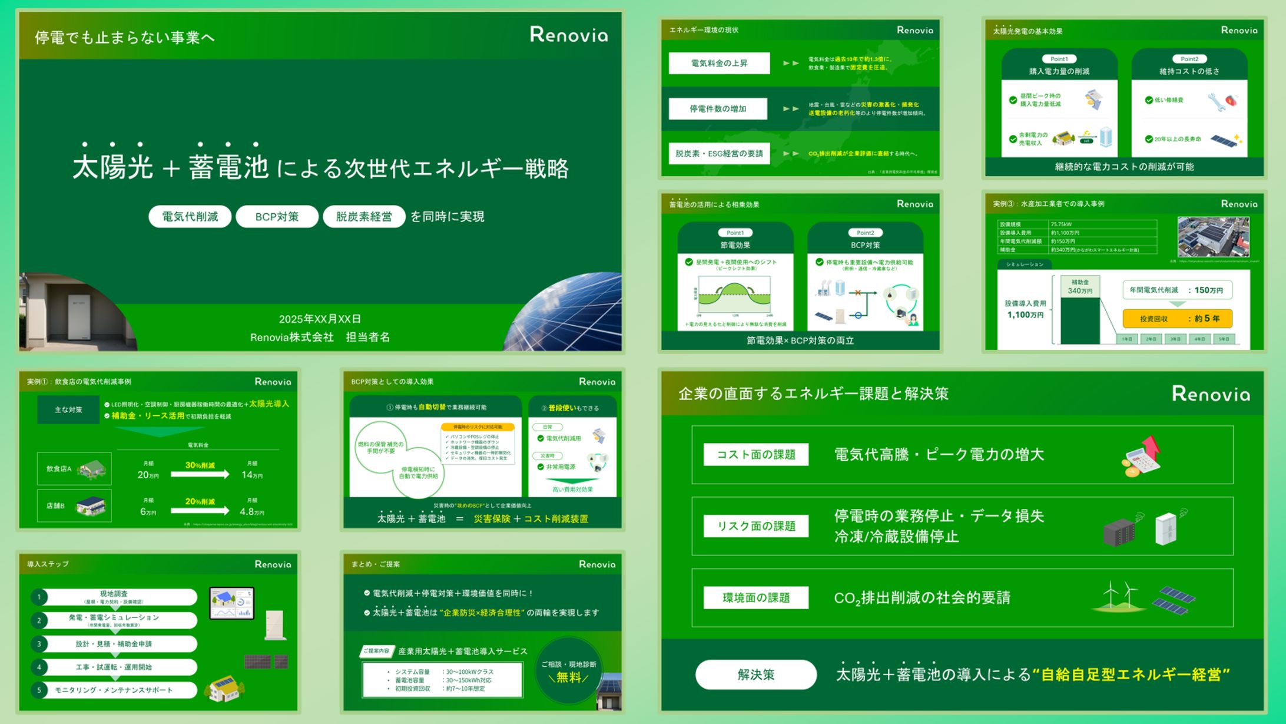Select the 解決策 button on the summary slide
Image resolution: width=1286 pixels, height=724 pixels.
tap(755, 674)
